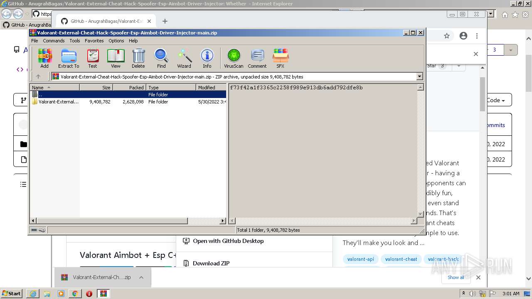Click the Extract To toolbar icon
Image resolution: width=532 pixels, height=299 pixels.
(69, 58)
